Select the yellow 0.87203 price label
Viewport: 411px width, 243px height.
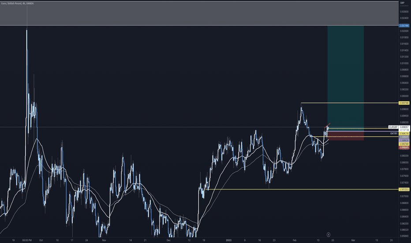pos(404,190)
